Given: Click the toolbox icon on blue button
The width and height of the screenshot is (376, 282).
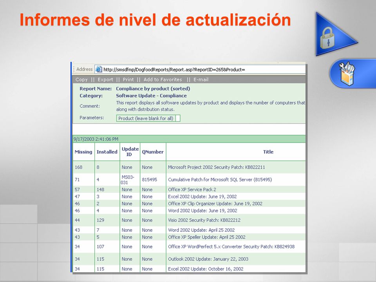Looking at the screenshot, I should pos(347,73).
